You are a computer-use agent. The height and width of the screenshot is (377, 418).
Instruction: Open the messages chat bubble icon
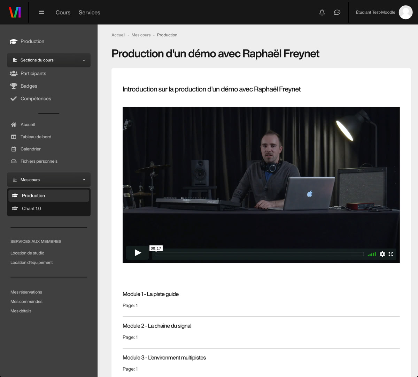coord(337,13)
